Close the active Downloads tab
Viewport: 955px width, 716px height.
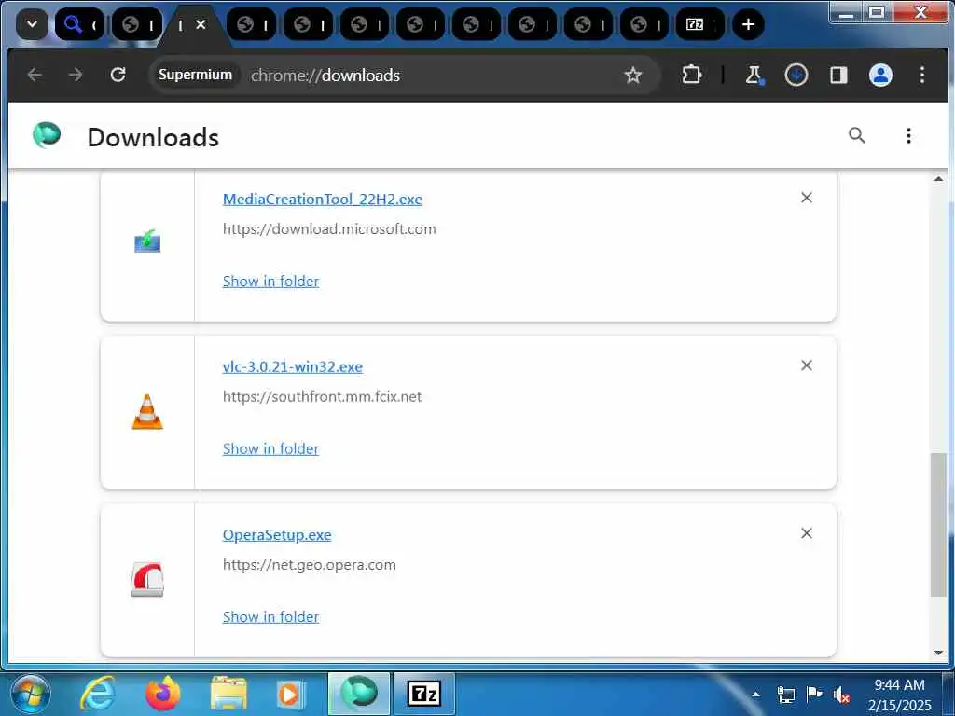[201, 24]
